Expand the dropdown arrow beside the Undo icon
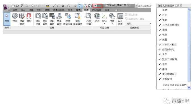 pos(36,6)
